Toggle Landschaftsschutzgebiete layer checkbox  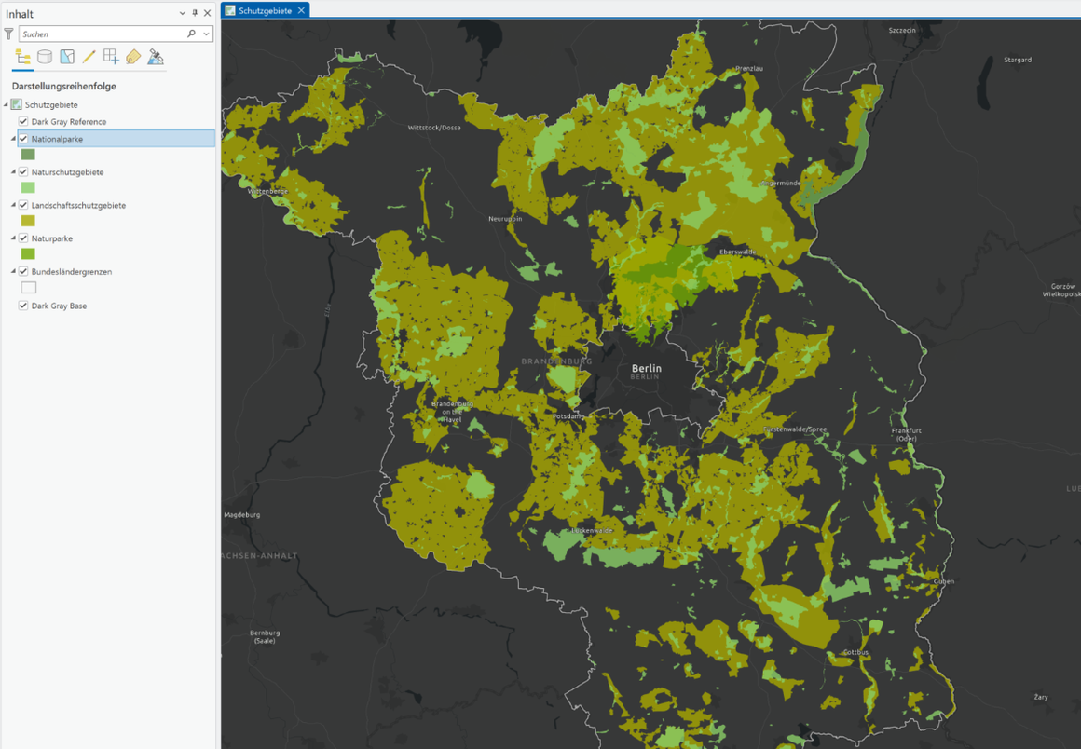(x=23, y=205)
